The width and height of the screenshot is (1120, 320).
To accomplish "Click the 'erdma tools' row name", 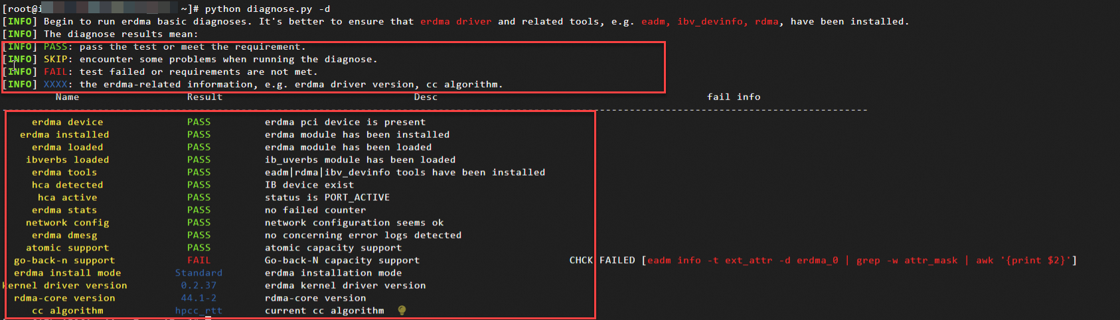I will (64, 172).
